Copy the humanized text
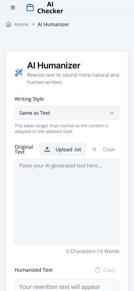This screenshot has height=291, width=134. 105,270
